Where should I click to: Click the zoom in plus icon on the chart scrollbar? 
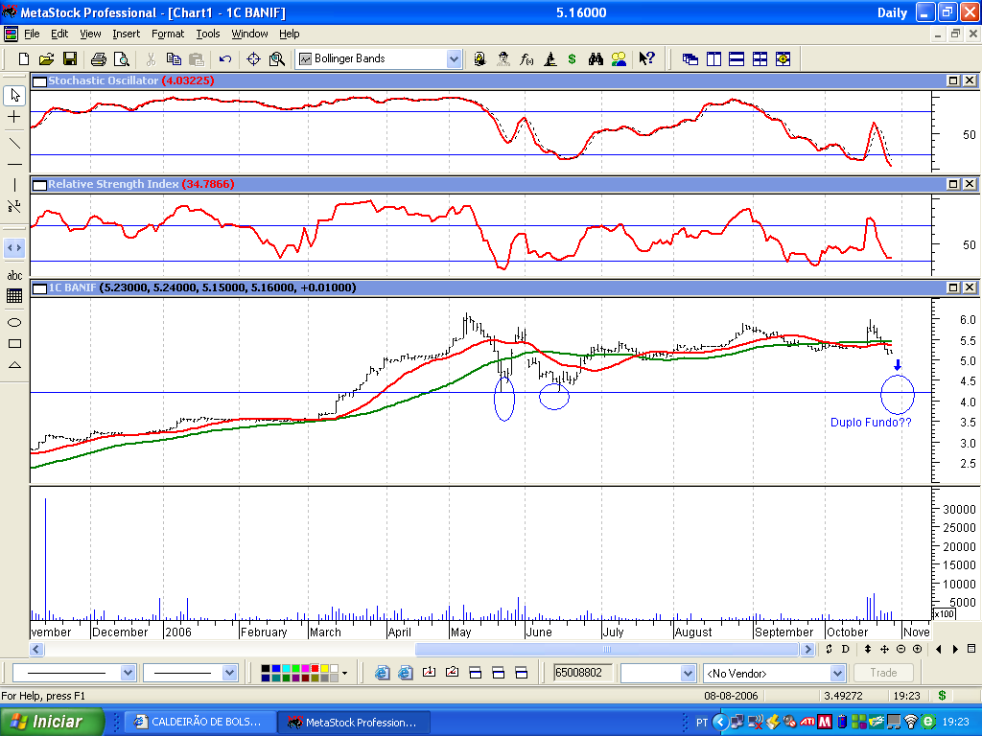pos(918,649)
